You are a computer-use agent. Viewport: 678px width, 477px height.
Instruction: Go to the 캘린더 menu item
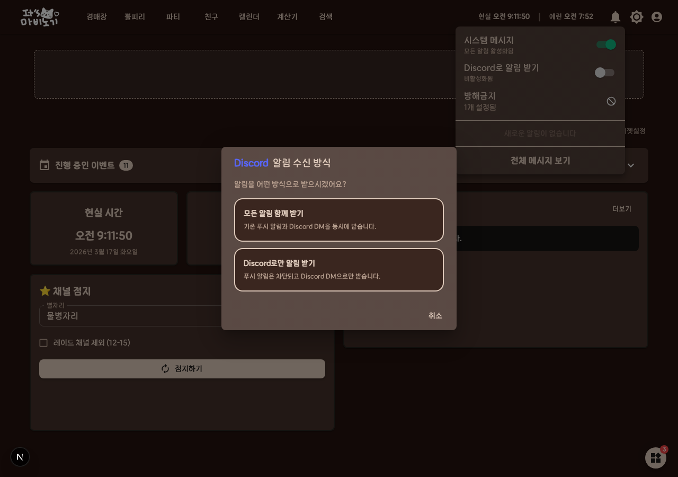tap(249, 17)
